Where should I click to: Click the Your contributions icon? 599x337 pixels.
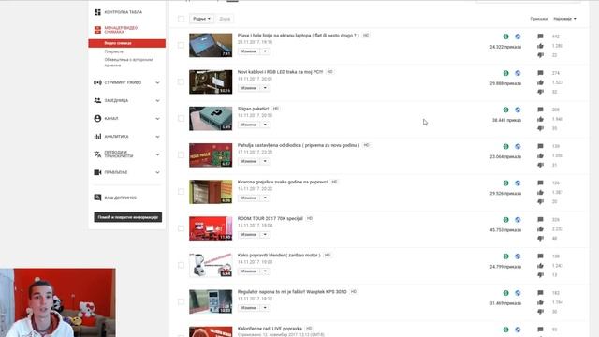(97, 198)
